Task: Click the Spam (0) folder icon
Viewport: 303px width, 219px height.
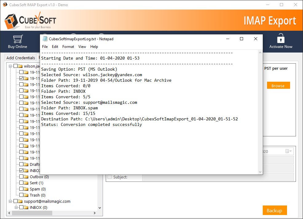Action: (x=26, y=189)
